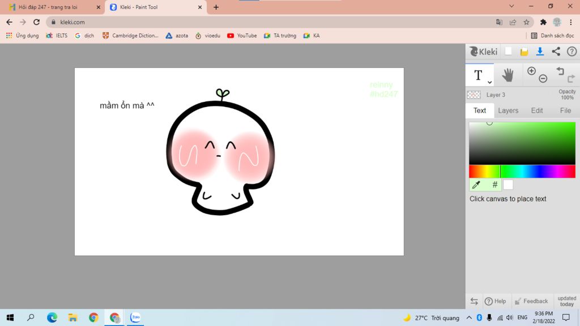Click the Help button at panel bottom
The image size is (580, 326).
coord(495,301)
